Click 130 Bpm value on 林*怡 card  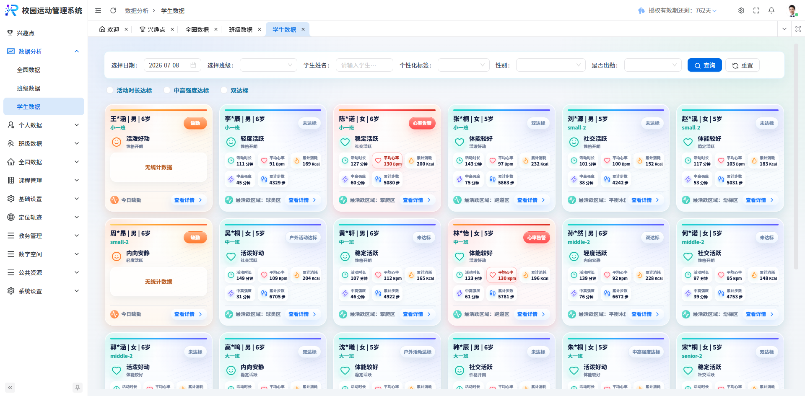tap(507, 278)
